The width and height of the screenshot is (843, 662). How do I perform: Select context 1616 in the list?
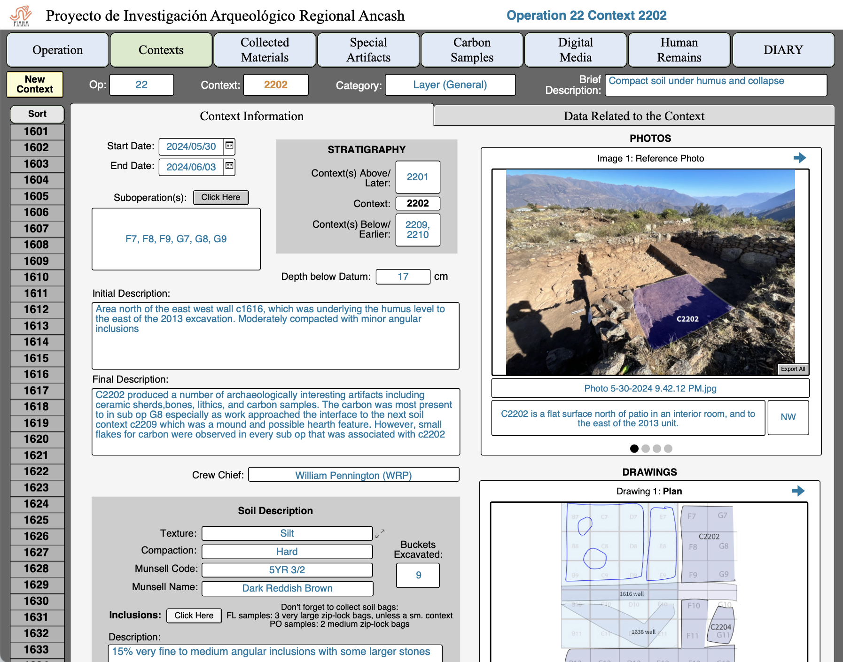click(x=37, y=374)
